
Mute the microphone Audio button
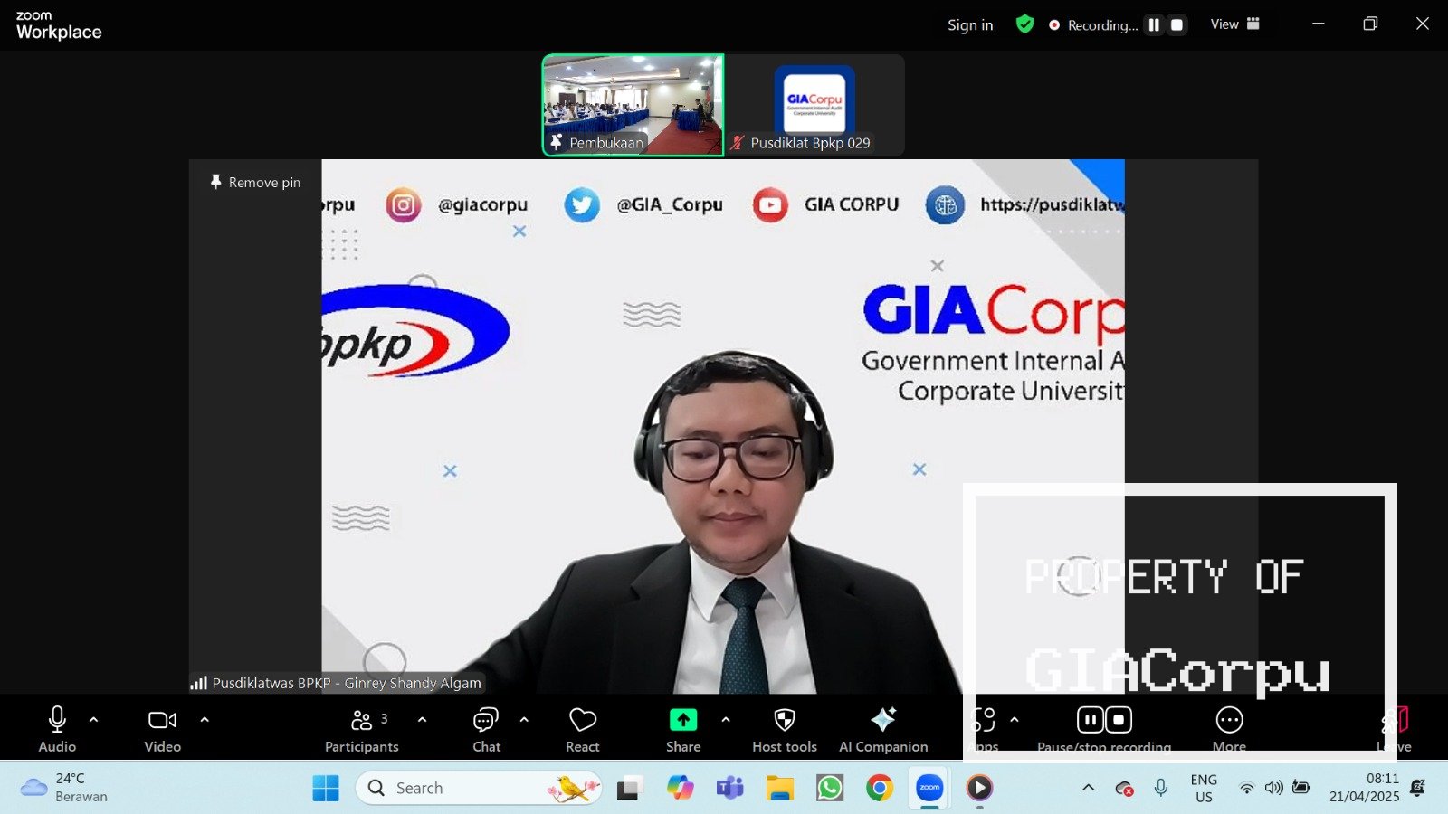point(57,729)
